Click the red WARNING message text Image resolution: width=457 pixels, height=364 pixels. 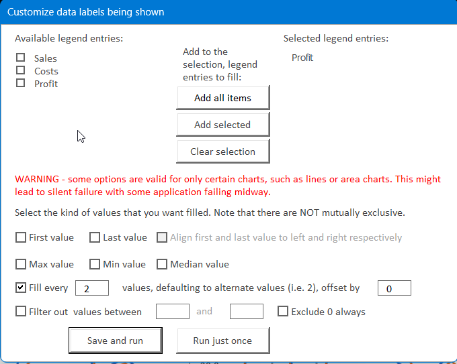click(x=228, y=186)
